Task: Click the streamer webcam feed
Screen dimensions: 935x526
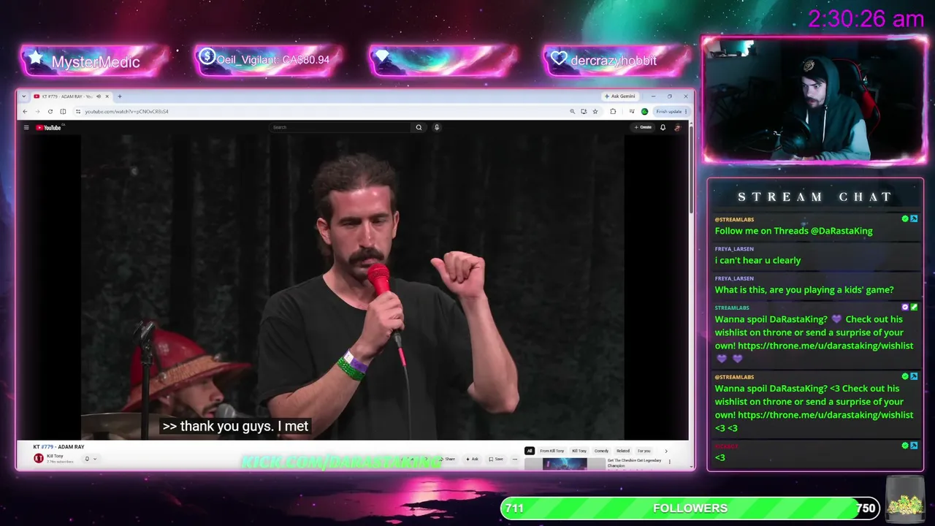Action: coord(814,100)
